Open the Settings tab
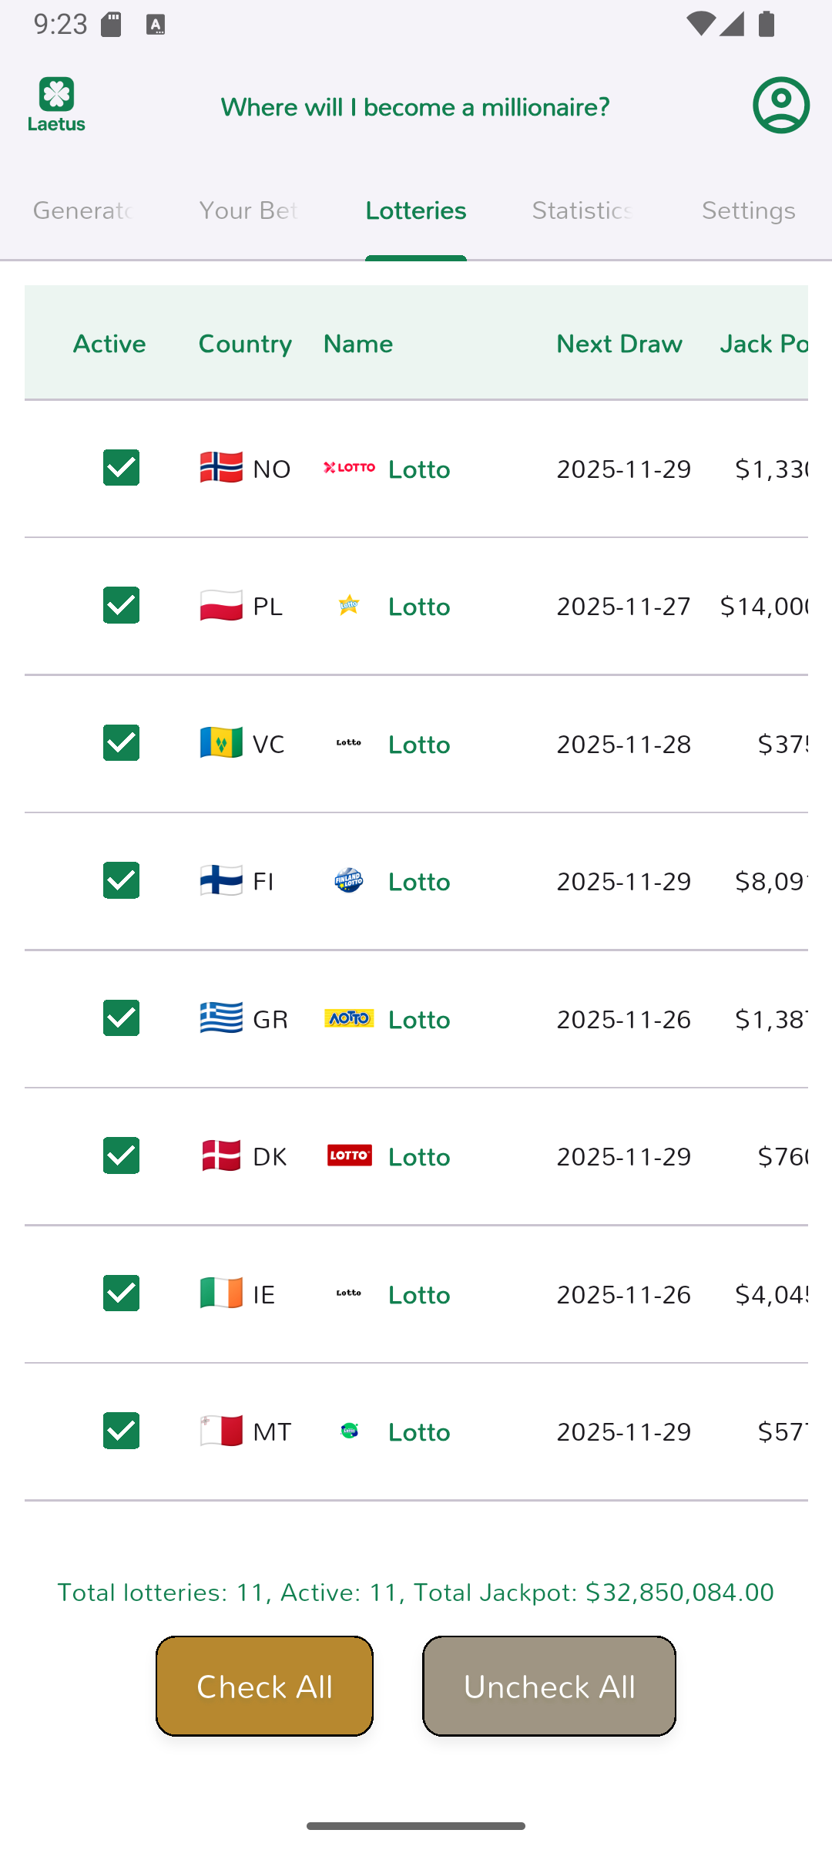 (748, 211)
